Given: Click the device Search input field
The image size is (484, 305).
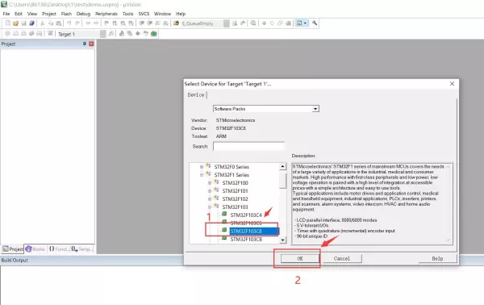Looking at the screenshot, I should 248,146.
